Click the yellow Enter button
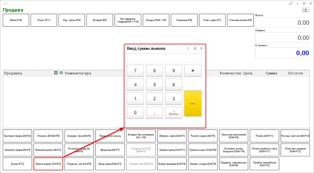The width and height of the screenshot is (314, 173). (193, 104)
